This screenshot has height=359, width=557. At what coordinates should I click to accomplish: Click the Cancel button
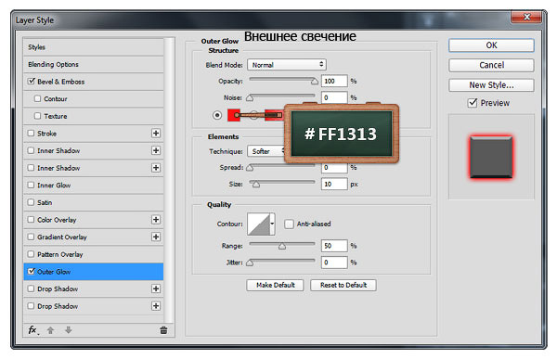[x=491, y=65]
